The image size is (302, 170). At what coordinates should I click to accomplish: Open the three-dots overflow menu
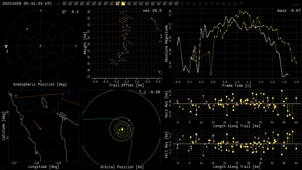(x=296, y=4)
